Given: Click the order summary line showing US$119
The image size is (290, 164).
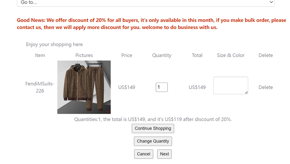Looking at the screenshot, I should tap(153, 119).
